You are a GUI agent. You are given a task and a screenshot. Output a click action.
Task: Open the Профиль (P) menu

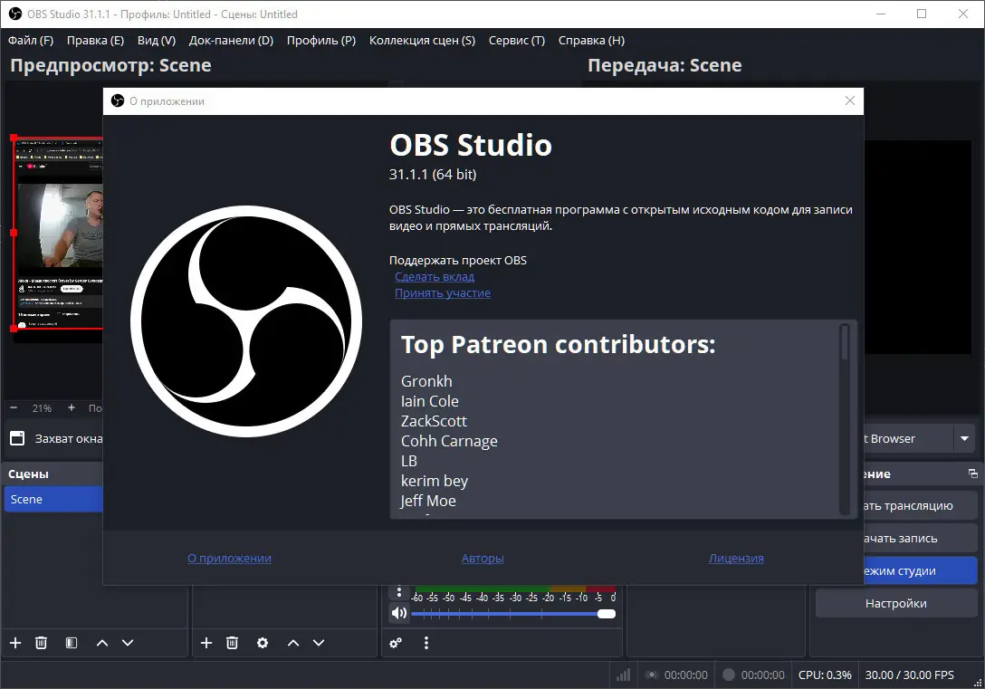click(x=321, y=40)
